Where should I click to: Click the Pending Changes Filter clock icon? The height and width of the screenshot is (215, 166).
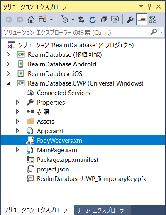pyautogui.click(x=65, y=20)
